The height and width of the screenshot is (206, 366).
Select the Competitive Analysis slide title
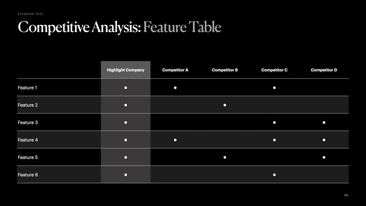(119, 27)
